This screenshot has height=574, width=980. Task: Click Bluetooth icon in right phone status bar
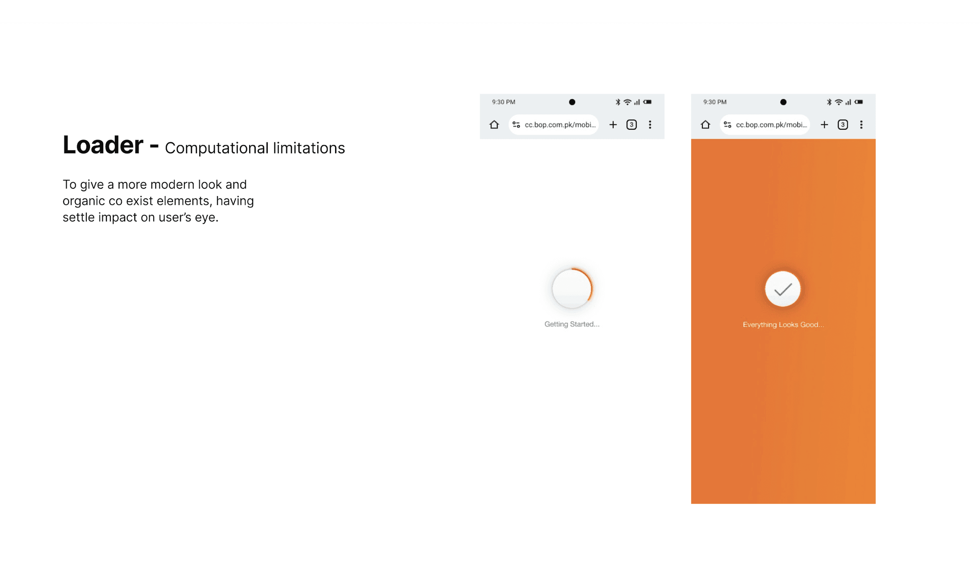(x=828, y=102)
